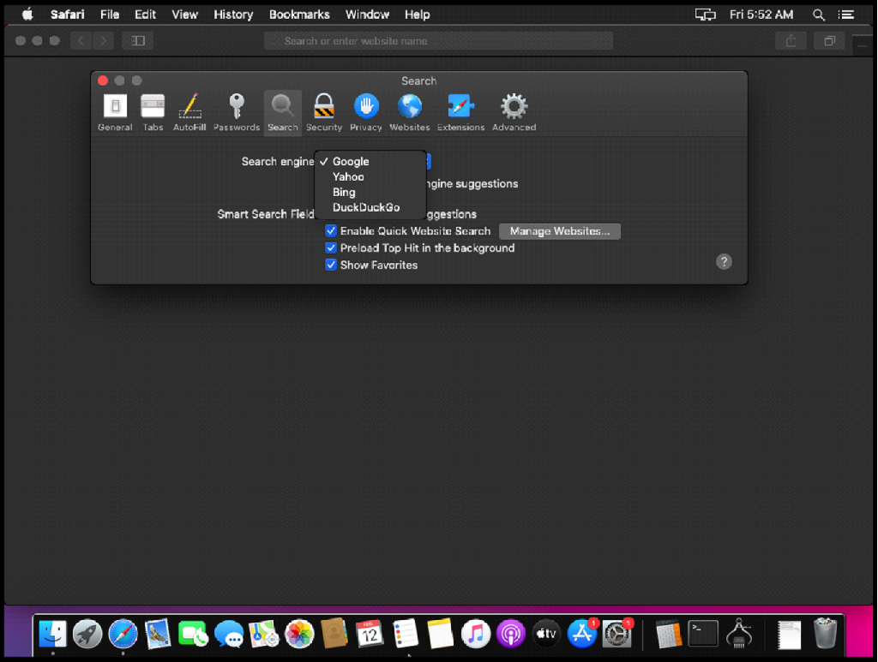
Task: Open Music from the Dock
Action: (475, 634)
